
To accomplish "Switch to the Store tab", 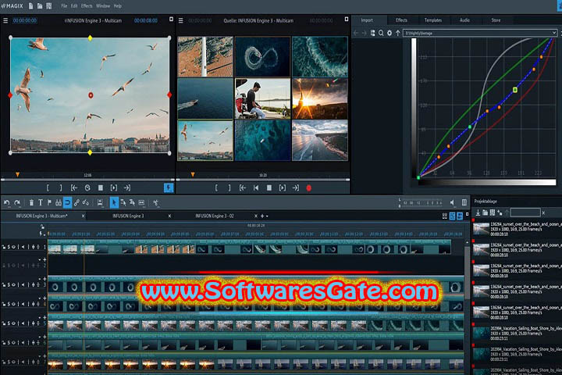I will click(496, 20).
